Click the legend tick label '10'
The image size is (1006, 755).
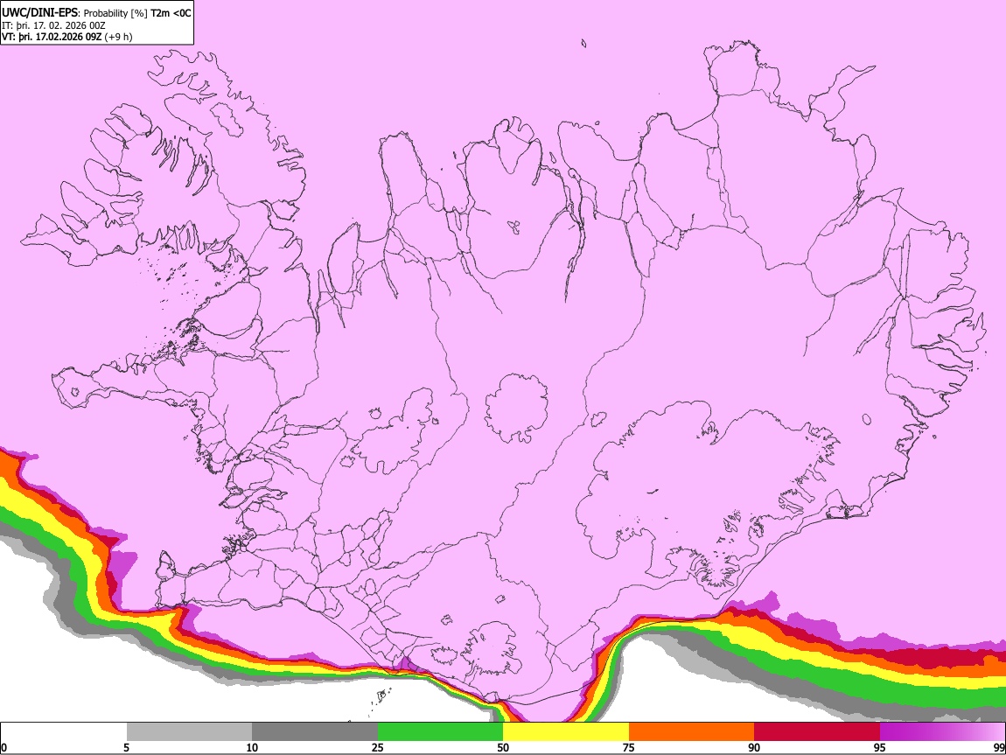252,747
